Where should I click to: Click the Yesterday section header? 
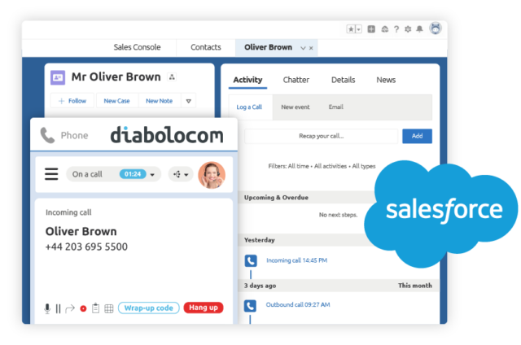[x=260, y=240]
